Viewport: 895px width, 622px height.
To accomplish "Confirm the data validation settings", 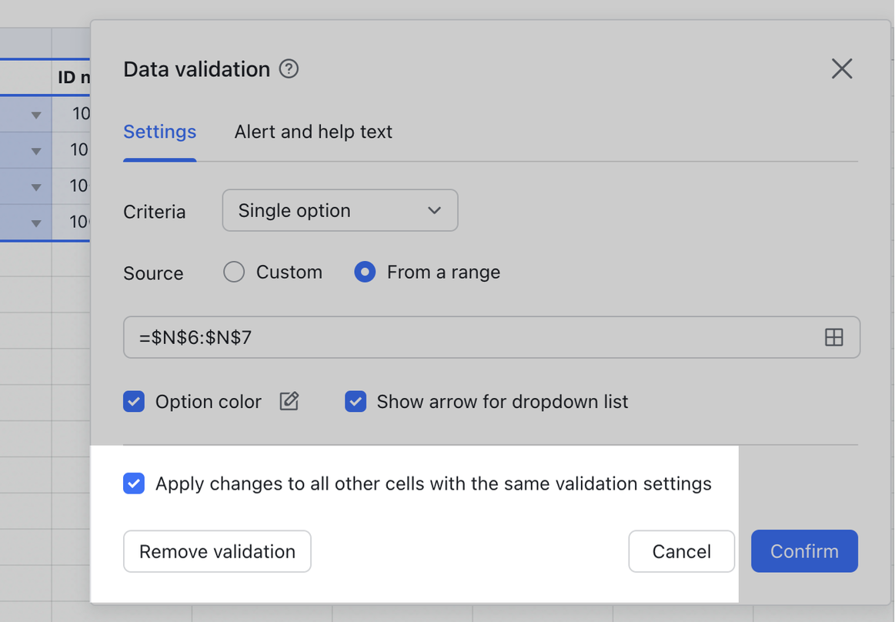I will 804,551.
